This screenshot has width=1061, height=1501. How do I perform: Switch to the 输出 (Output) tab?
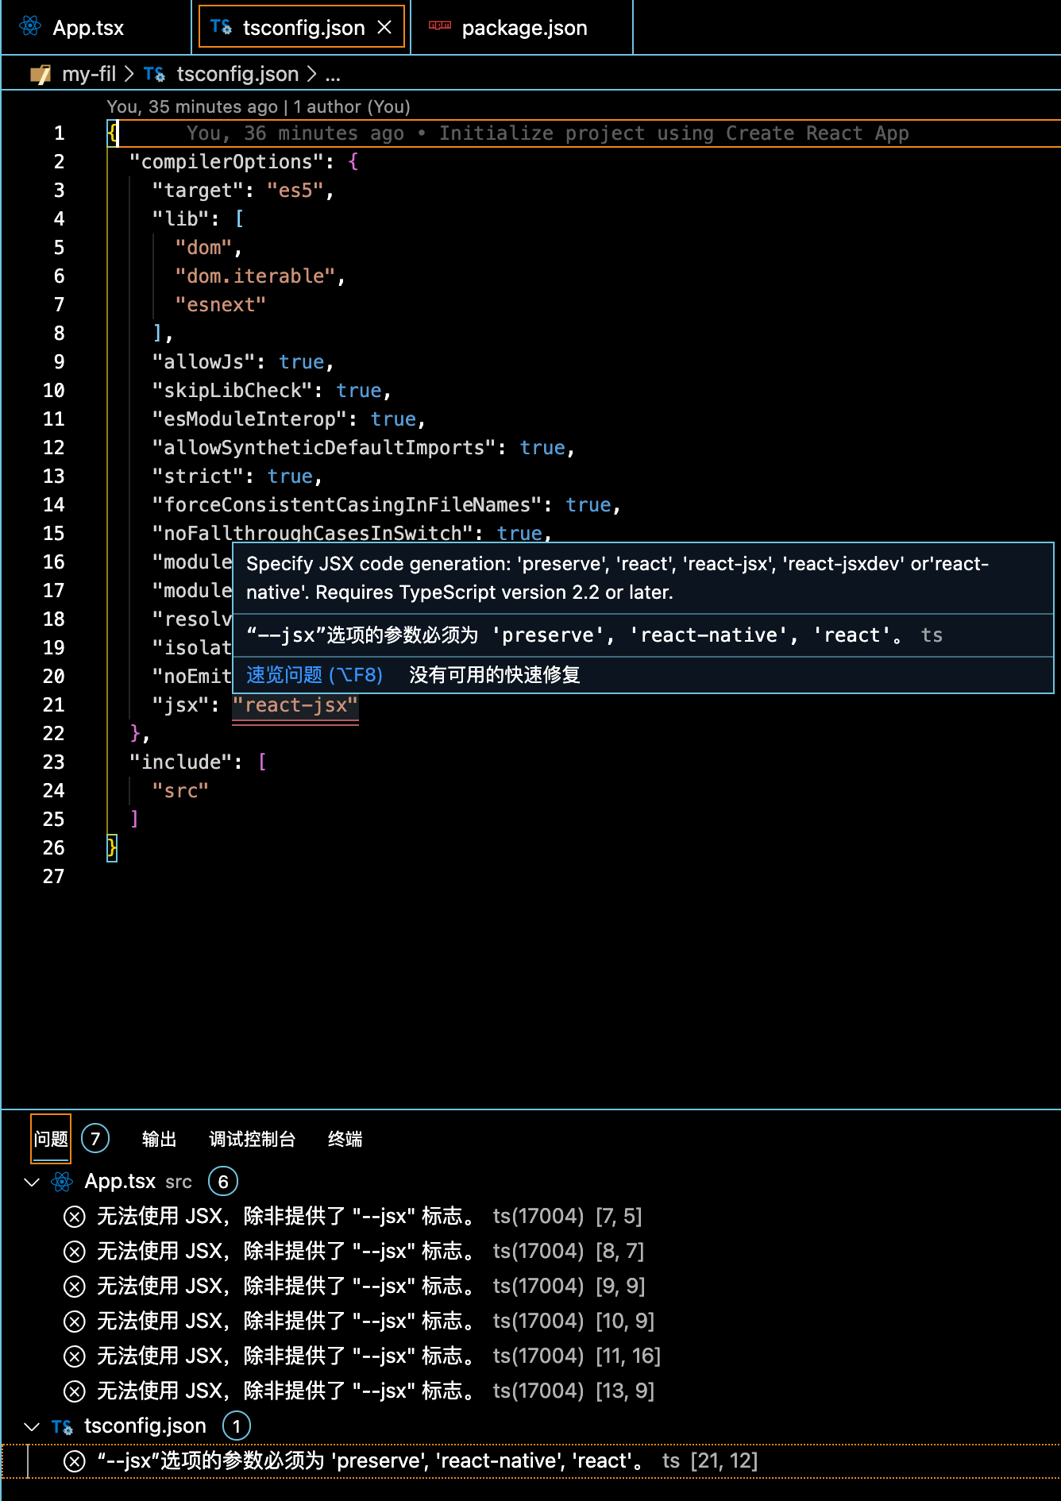pyautogui.click(x=159, y=1139)
